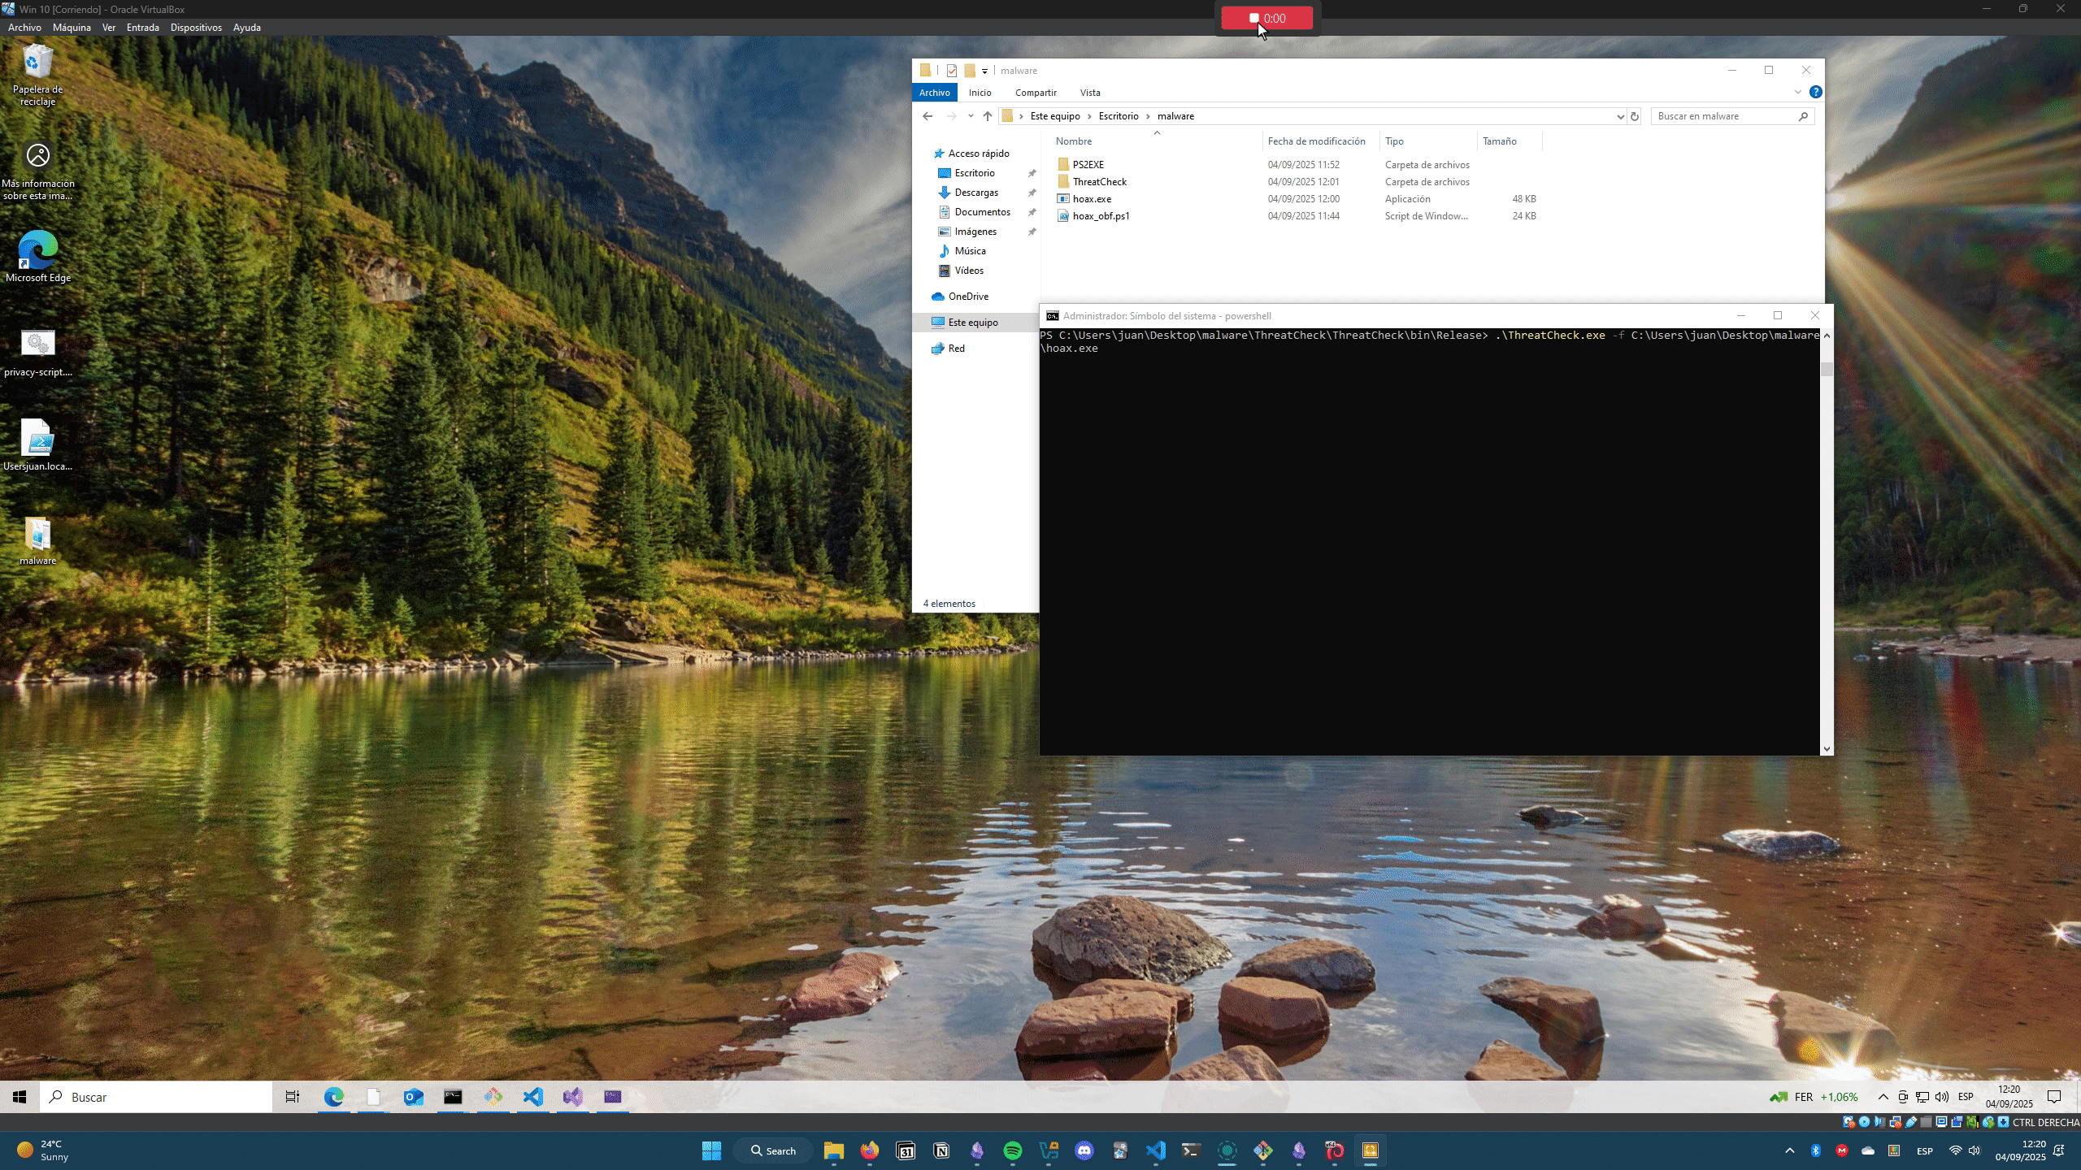Screen dimensions: 2081x1170
Task: Sort files by Fecha de modificación column
Action: click(x=1316, y=141)
